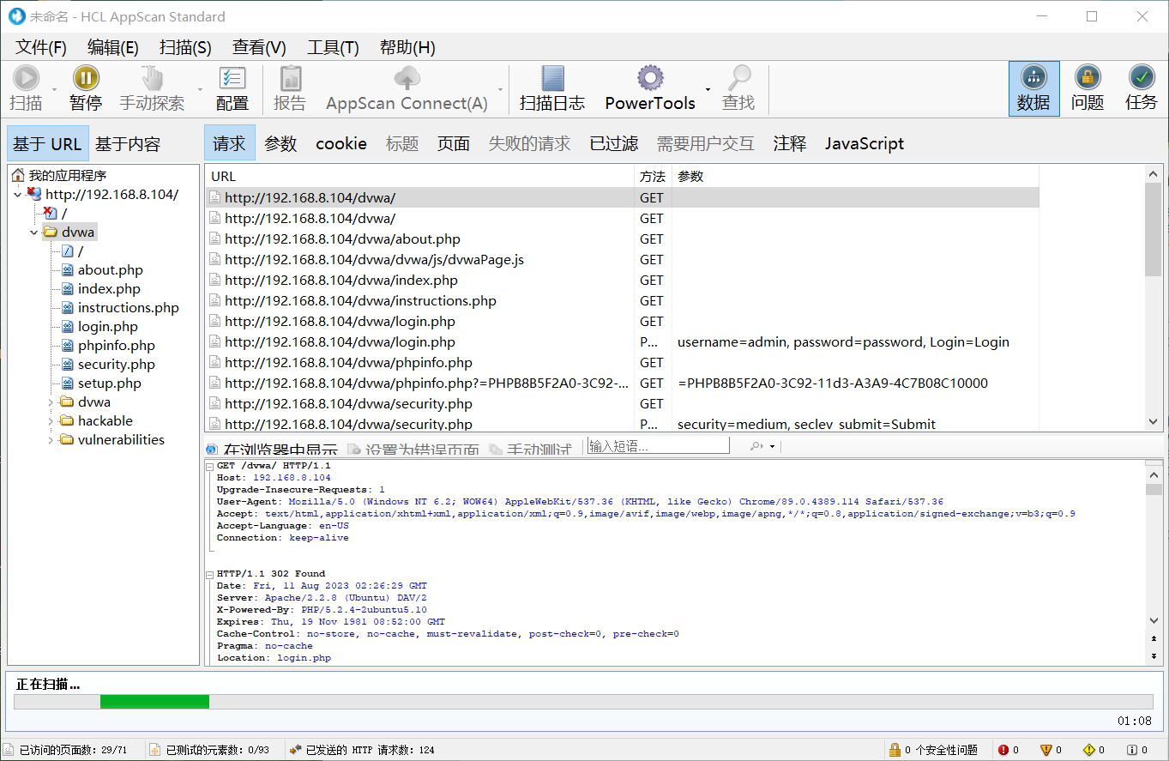1169x761 pixels.
Task: Open the 帮助(H) menu
Action: [x=407, y=47]
